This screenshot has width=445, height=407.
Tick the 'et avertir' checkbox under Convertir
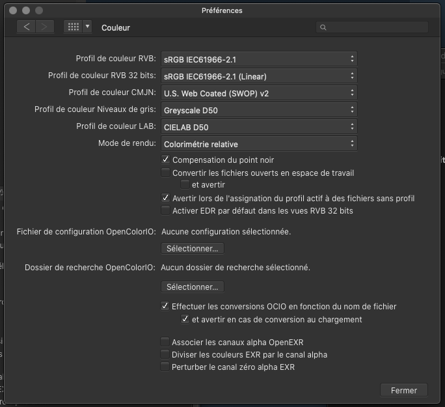coord(185,184)
